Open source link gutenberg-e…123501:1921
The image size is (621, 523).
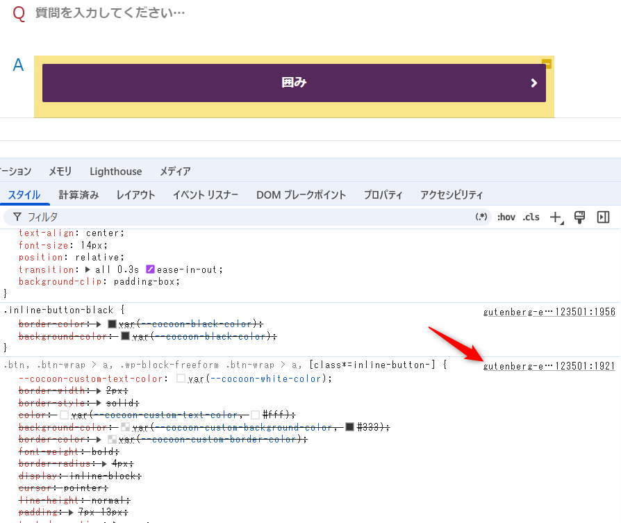tap(549, 366)
